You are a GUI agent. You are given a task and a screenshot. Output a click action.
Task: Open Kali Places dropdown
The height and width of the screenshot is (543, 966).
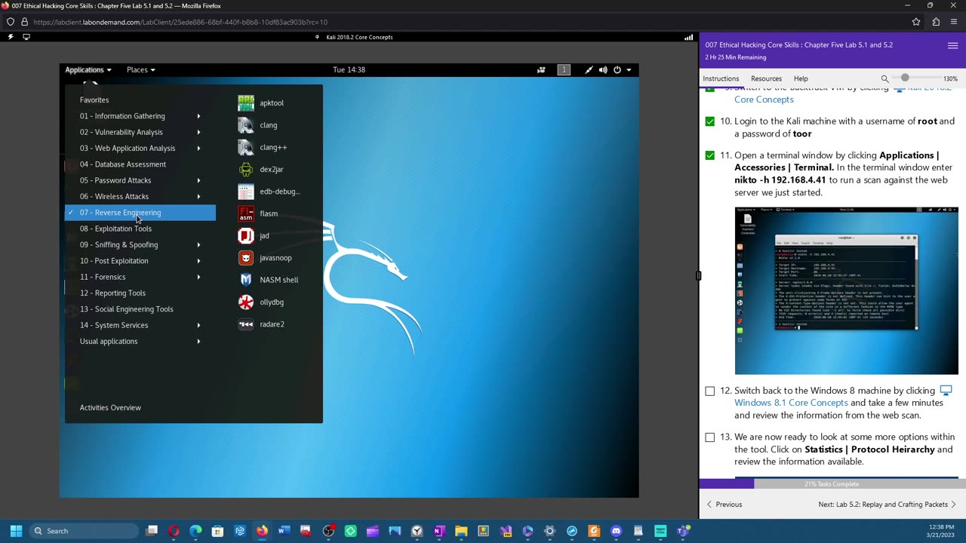(x=140, y=70)
